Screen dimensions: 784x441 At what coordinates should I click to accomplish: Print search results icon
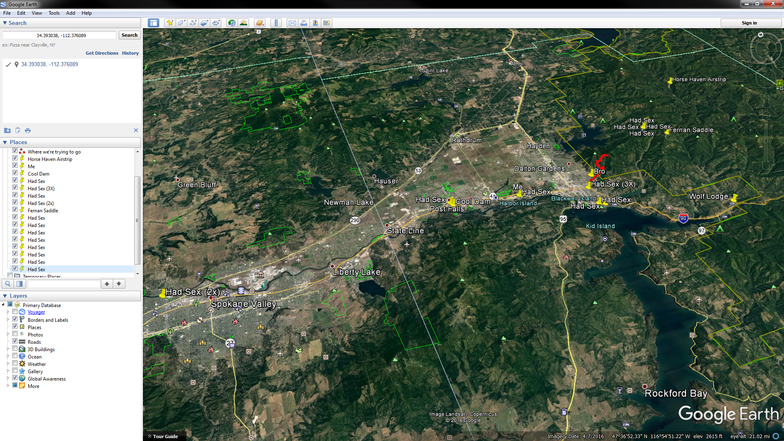[28, 130]
